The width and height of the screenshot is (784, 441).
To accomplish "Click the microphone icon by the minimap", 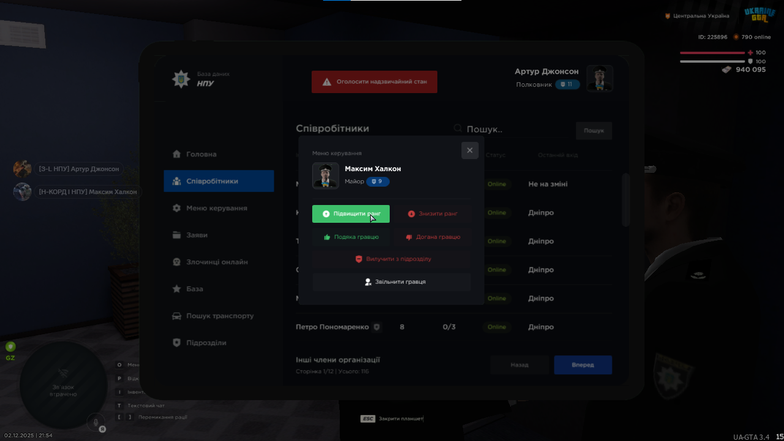I will click(x=96, y=422).
